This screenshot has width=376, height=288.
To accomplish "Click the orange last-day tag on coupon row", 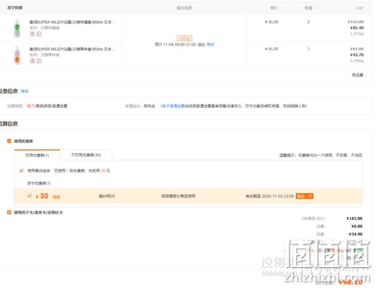I will (x=304, y=196).
